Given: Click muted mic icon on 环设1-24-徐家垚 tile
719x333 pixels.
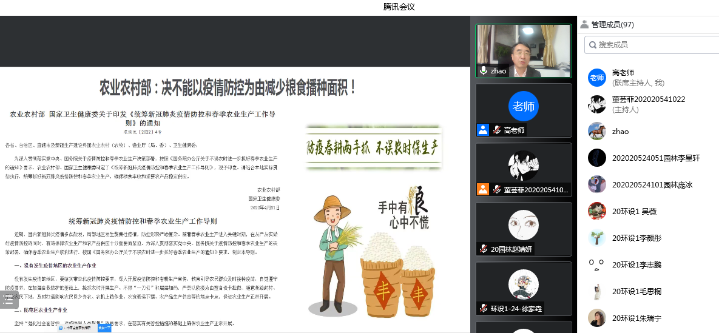Looking at the screenshot, I should click(x=484, y=308).
